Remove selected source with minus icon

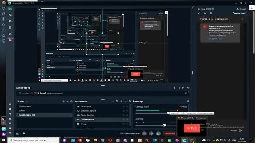(x=126, y=101)
